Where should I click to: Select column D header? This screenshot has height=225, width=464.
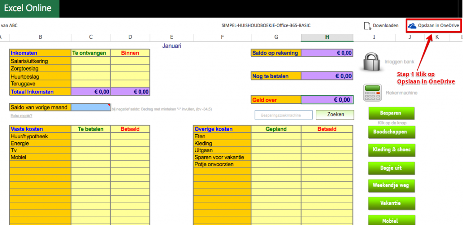(x=130, y=37)
